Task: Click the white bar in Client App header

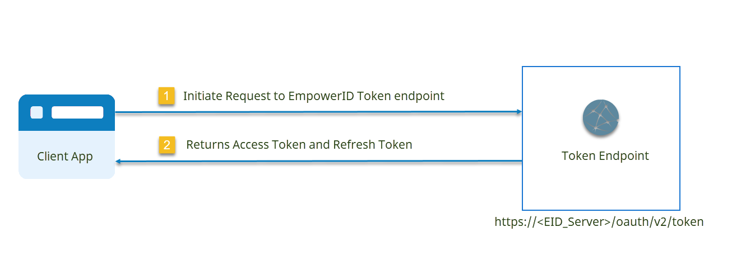Action: [77, 112]
